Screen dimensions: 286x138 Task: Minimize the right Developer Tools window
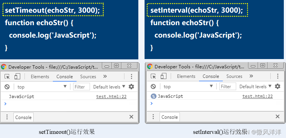[x=253, y=66]
